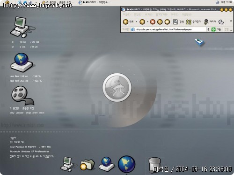Show more toolbar buttons via chevron
Image resolution: width=234 pixels, height=175 pixels.
tap(231, 21)
